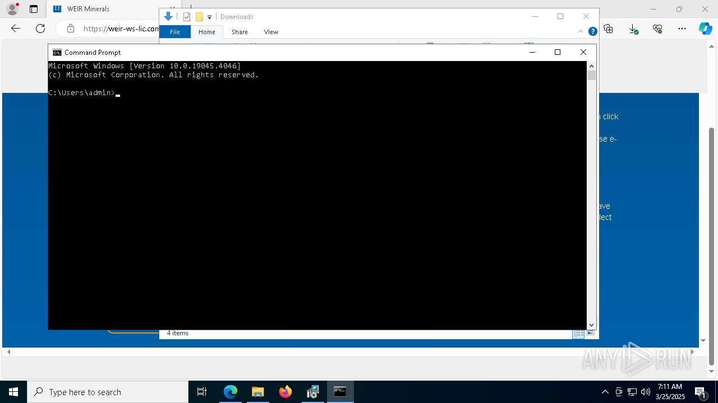Click Explorer Properties quick access icon
The image size is (718, 403).
187,17
